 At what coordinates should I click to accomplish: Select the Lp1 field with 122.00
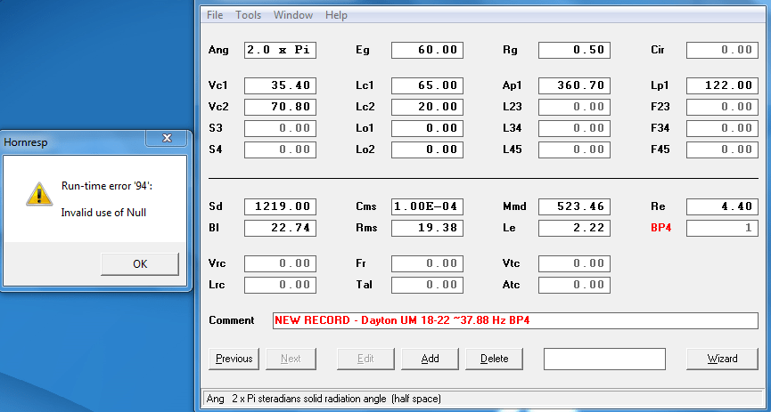click(x=722, y=85)
